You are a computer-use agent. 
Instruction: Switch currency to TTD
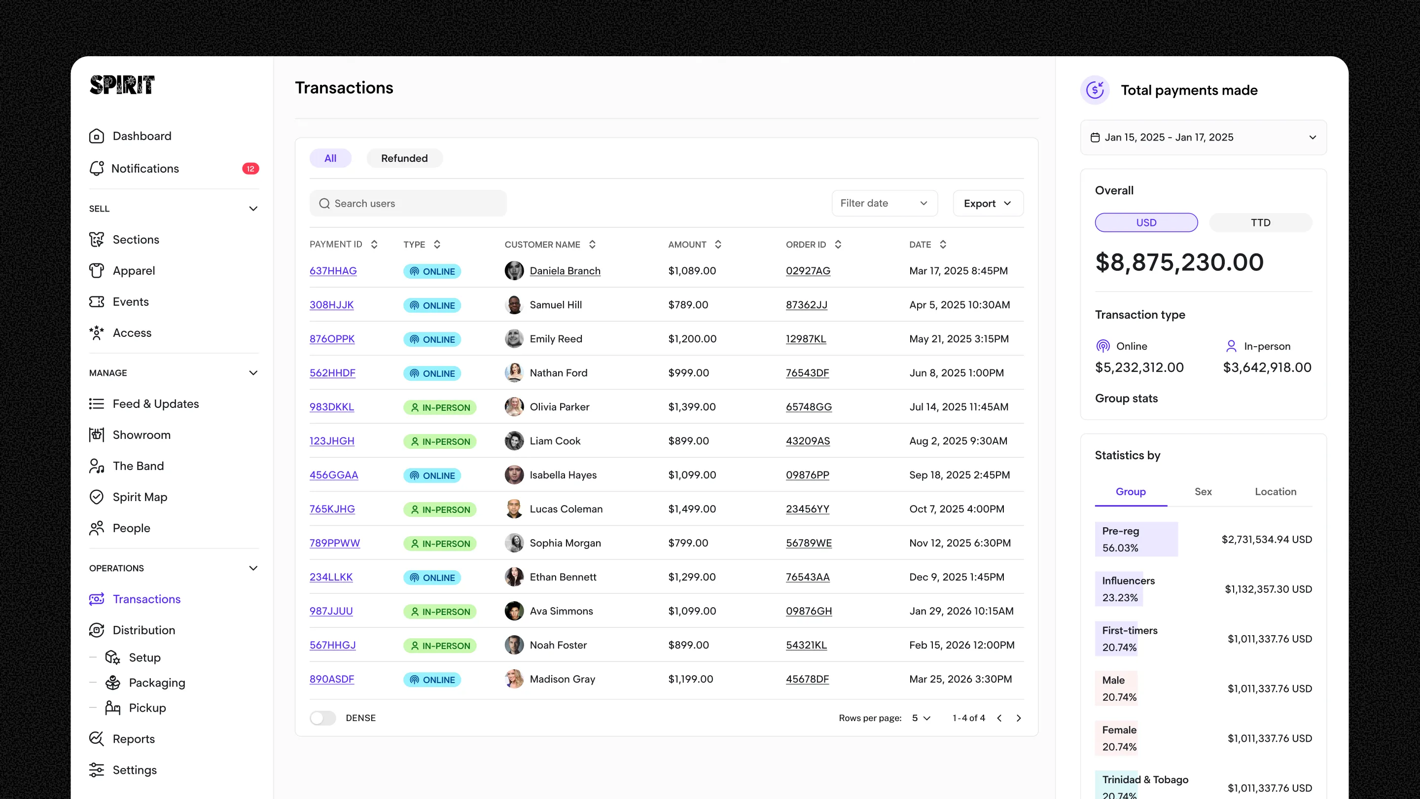(x=1260, y=222)
